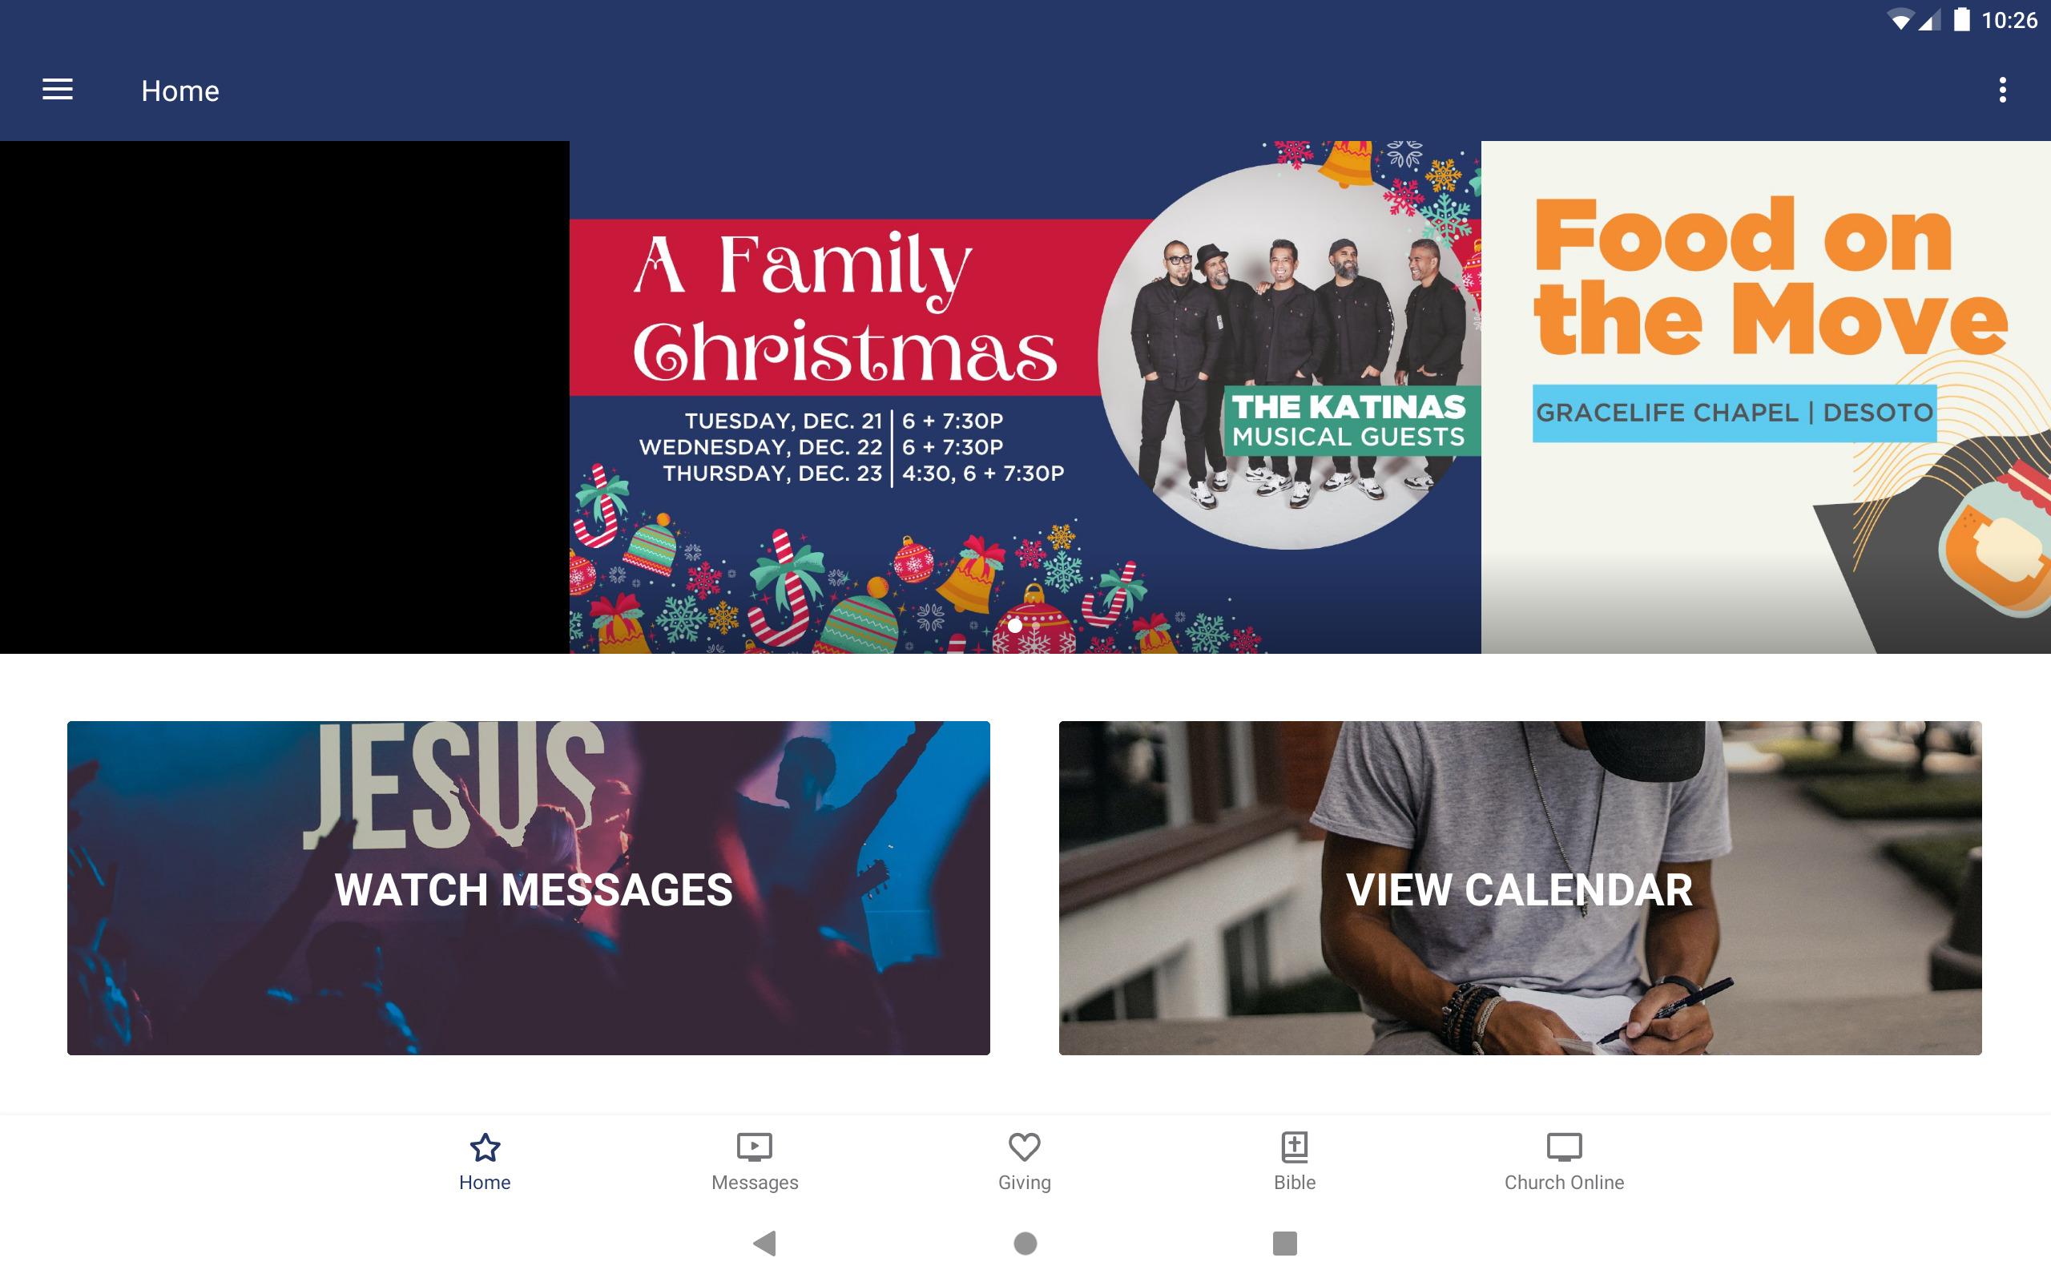Tap the Home star icon
The height and width of the screenshot is (1282, 2051).
tap(485, 1147)
